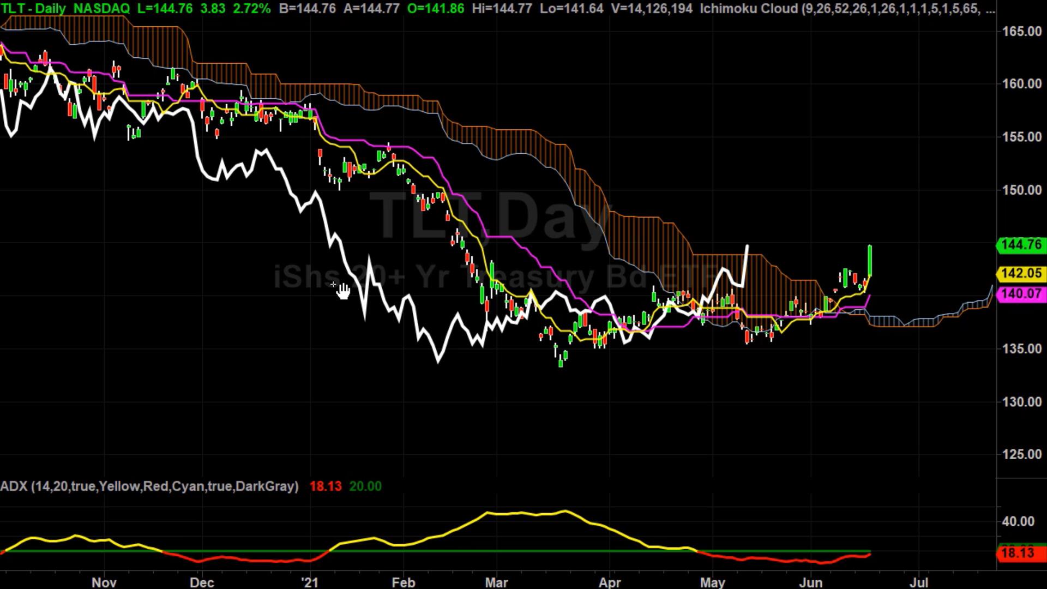The height and width of the screenshot is (589, 1047).
Task: Click the 40.00 ADX axis label
Action: click(1018, 521)
